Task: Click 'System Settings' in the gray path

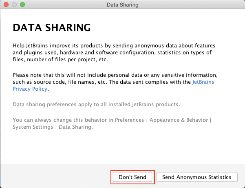Action: (33, 127)
